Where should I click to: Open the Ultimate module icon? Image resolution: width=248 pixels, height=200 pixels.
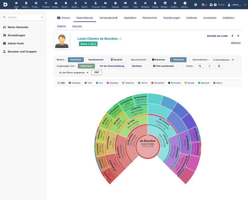[185, 3]
